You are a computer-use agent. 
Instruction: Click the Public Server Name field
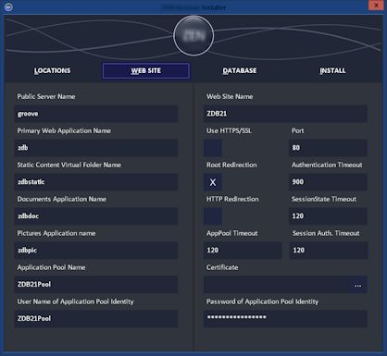coord(96,114)
